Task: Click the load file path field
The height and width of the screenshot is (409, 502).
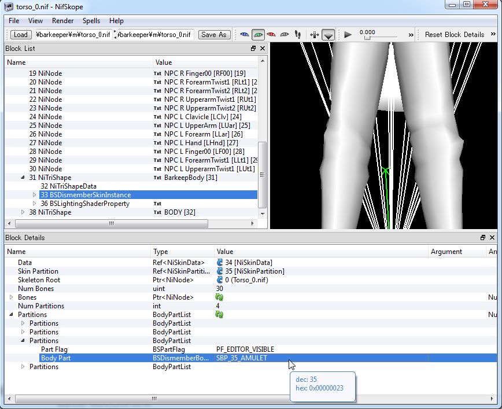Action: point(73,35)
